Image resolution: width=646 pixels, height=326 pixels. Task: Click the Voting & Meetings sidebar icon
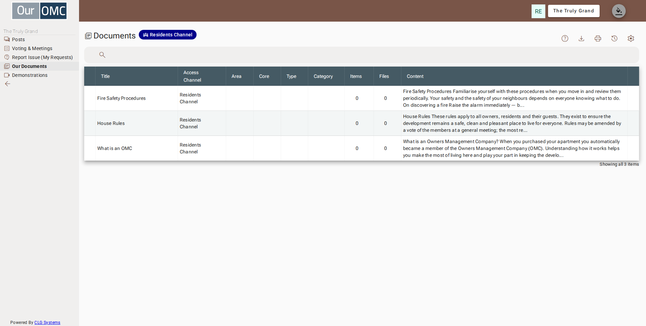(7, 48)
